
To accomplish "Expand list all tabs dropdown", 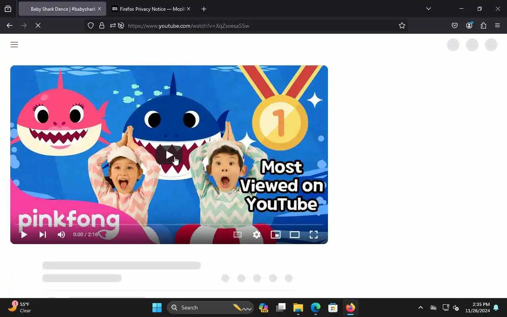I will point(428,9).
